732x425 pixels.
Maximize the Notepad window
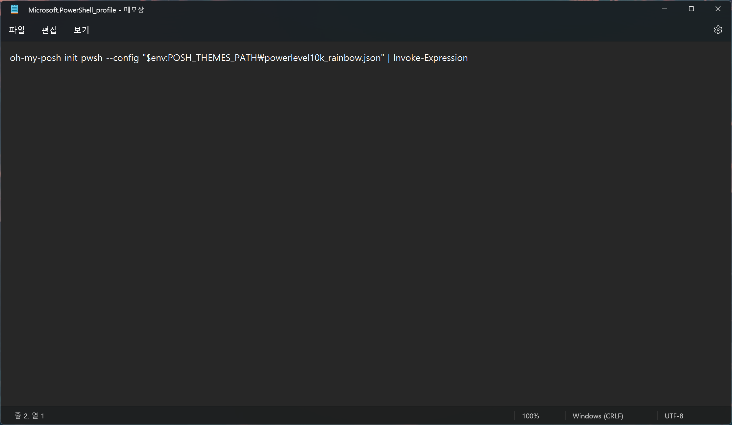point(691,9)
